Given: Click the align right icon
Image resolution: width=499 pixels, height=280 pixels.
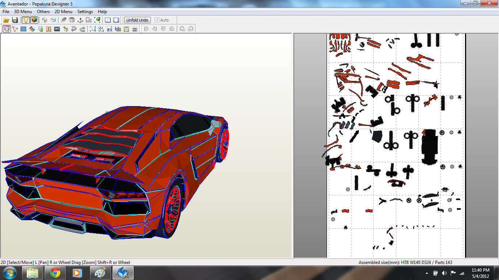Looking at the screenshot, I should coord(155,29).
